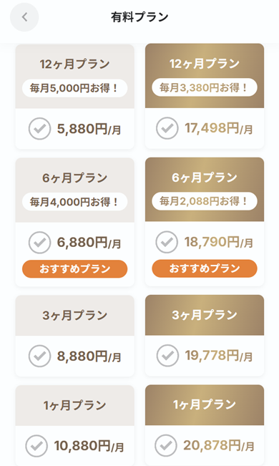Select the 5,880円/月 plan checkmark
This screenshot has height=466, width=279.
pyautogui.click(x=39, y=129)
